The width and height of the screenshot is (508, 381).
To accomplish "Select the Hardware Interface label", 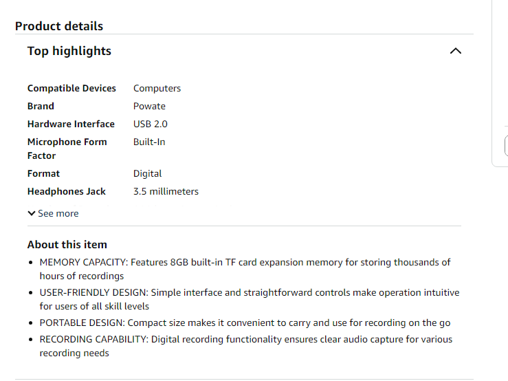I will [x=71, y=124].
